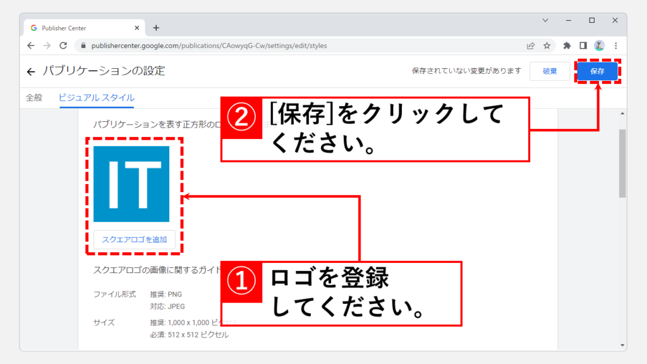Click the サイズ label
This screenshot has height=364, width=647.
[104, 323]
